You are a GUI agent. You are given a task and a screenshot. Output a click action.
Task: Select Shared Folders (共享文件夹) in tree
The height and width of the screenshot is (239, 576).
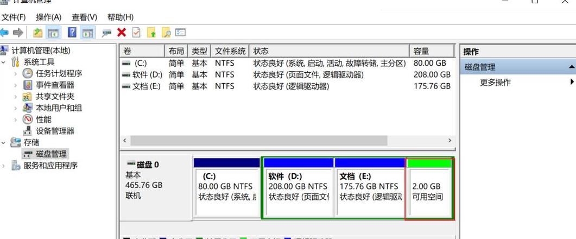tap(55, 97)
